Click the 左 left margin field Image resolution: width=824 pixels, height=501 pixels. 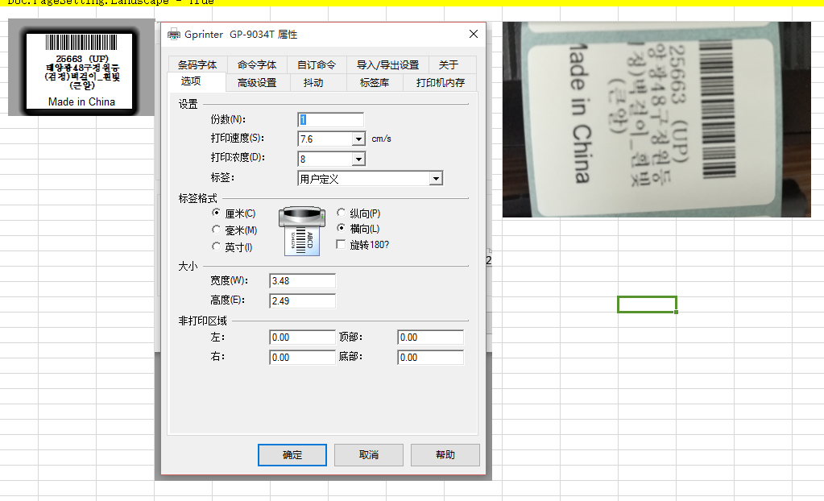pos(302,337)
